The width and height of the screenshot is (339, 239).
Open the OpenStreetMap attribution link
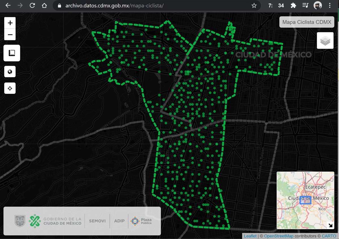pos(279,236)
